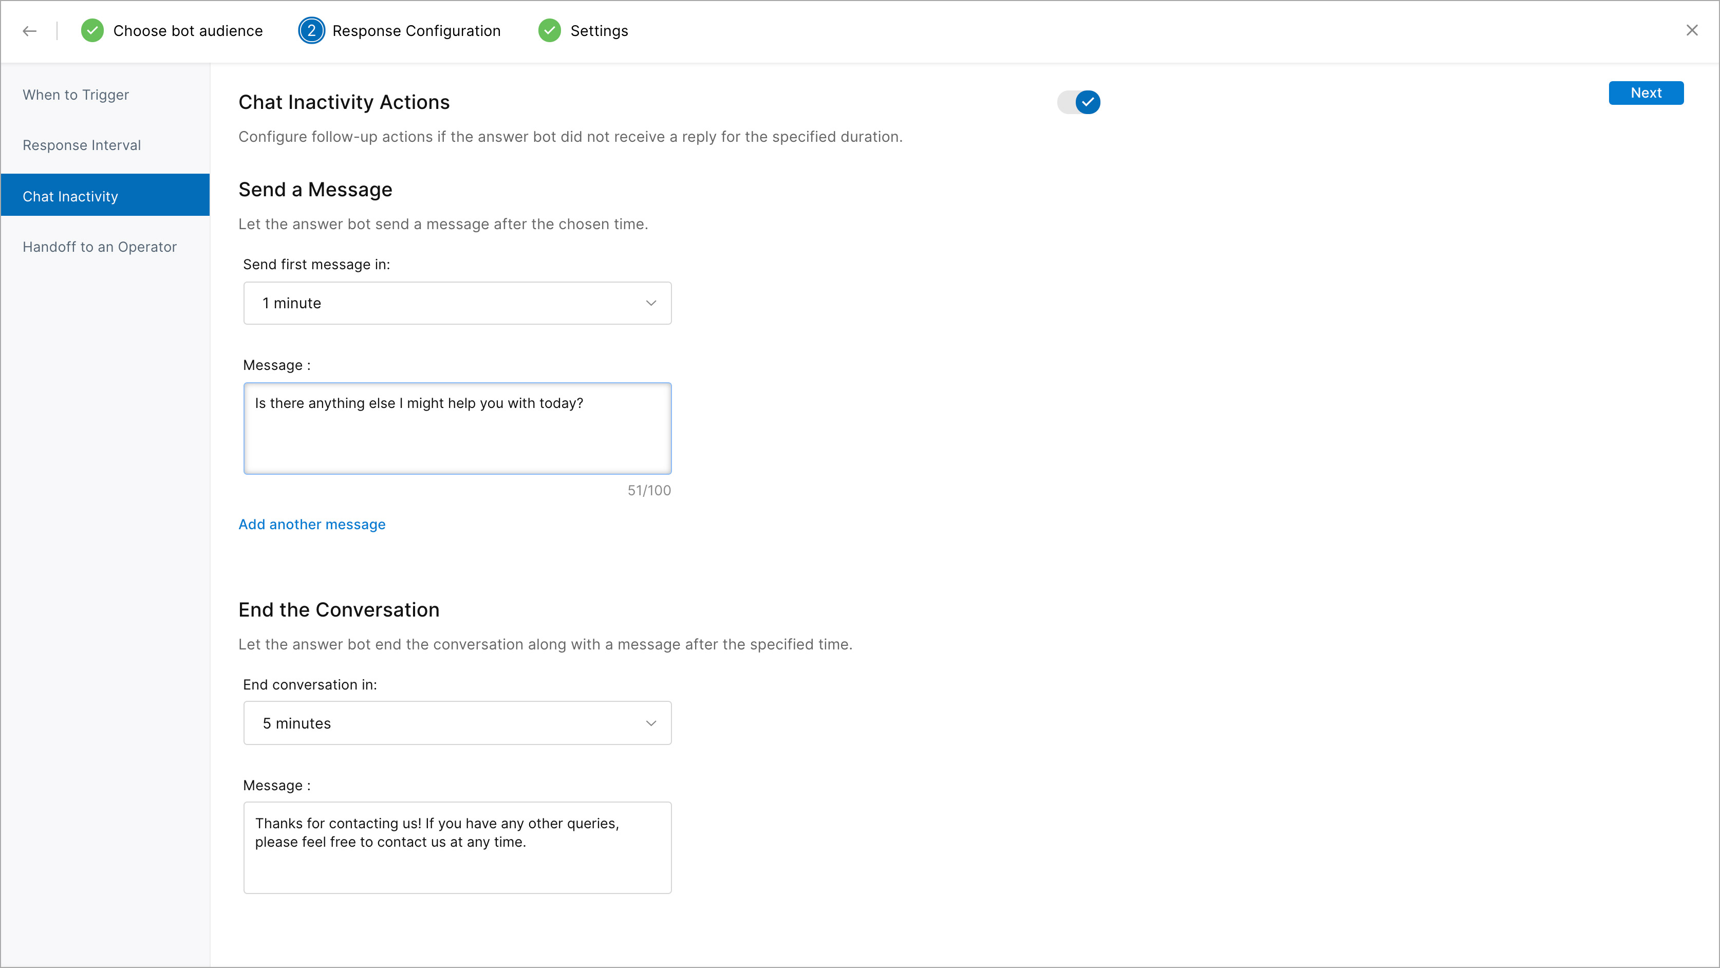
Task: Click into the end conversation message box
Action: (457, 848)
